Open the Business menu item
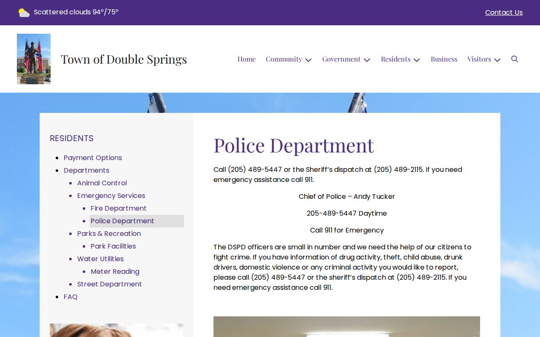540x337 pixels. [444, 59]
